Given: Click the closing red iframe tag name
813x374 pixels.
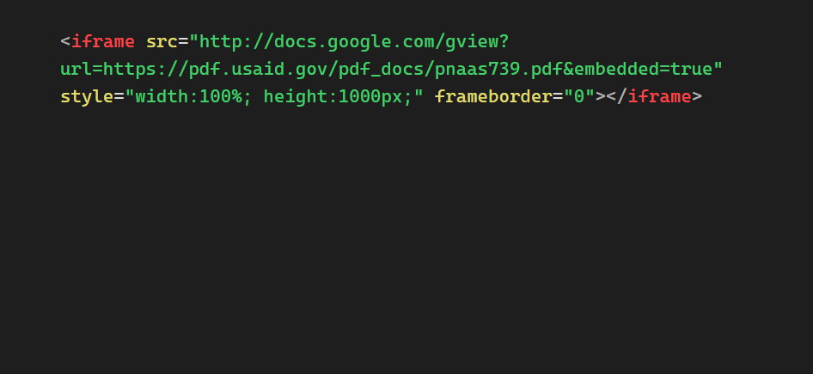Looking at the screenshot, I should pyautogui.click(x=659, y=96).
